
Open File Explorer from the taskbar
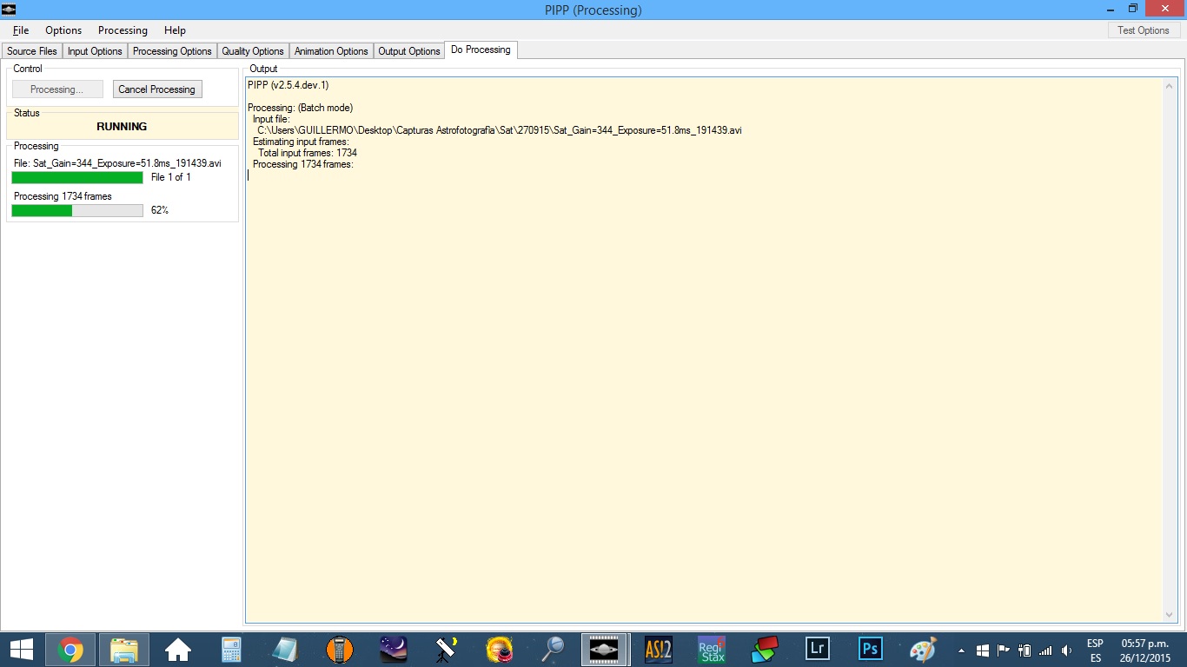click(x=124, y=650)
